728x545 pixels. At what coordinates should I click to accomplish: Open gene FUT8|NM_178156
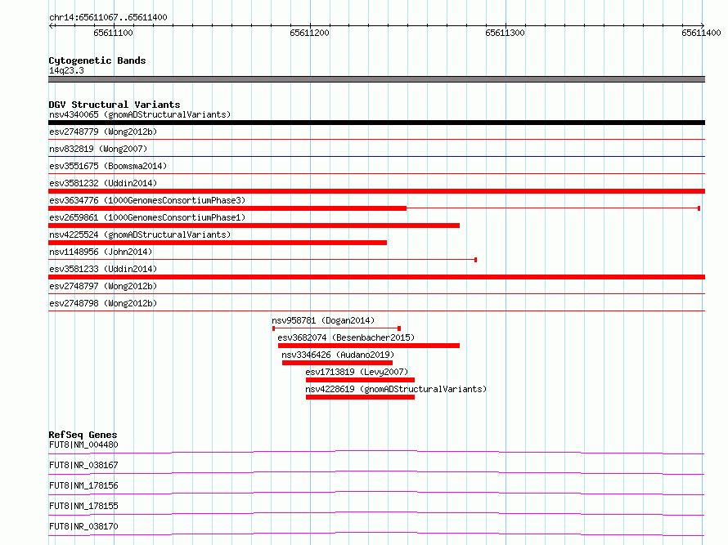pos(83,485)
